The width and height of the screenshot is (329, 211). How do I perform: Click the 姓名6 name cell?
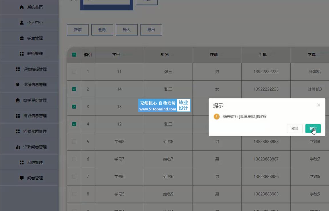[168, 176]
